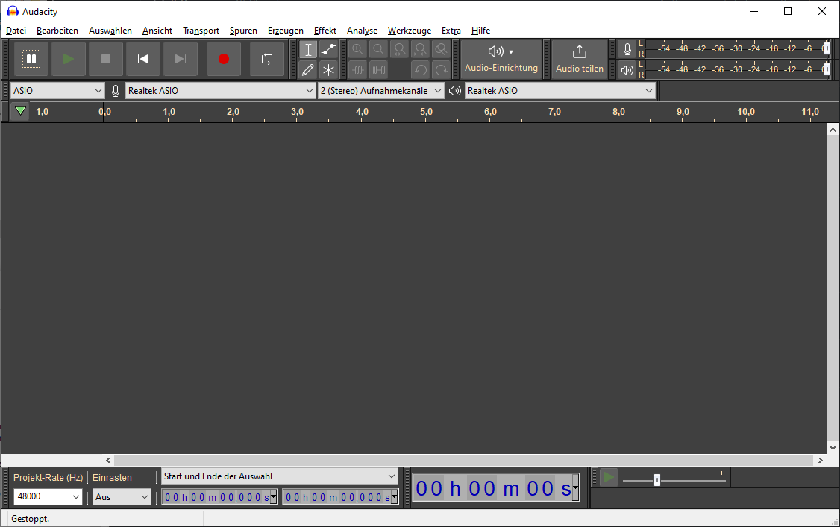
Task: Click the vertical scrollbar up arrow
Action: [833, 130]
